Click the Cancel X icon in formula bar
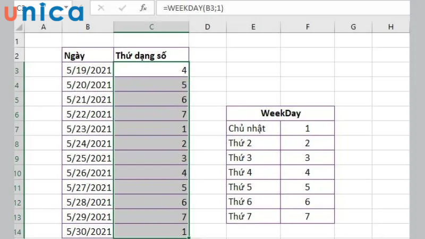Image resolution: width=425 pixels, height=239 pixels. coord(101,8)
